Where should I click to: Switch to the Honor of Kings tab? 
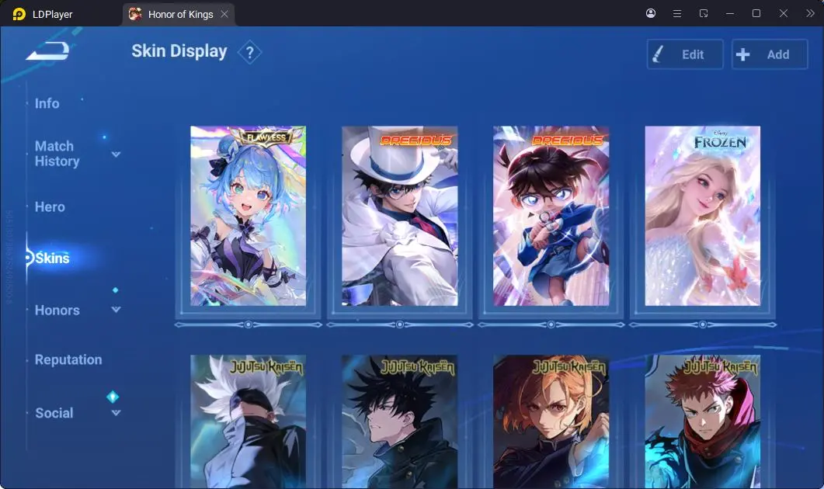point(179,14)
